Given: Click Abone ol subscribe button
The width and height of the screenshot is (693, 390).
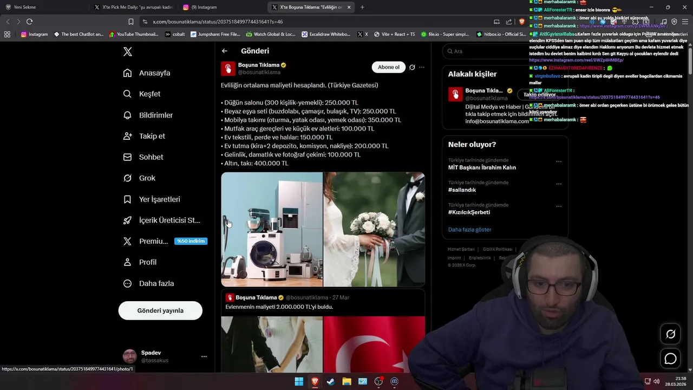Looking at the screenshot, I should 389,67.
